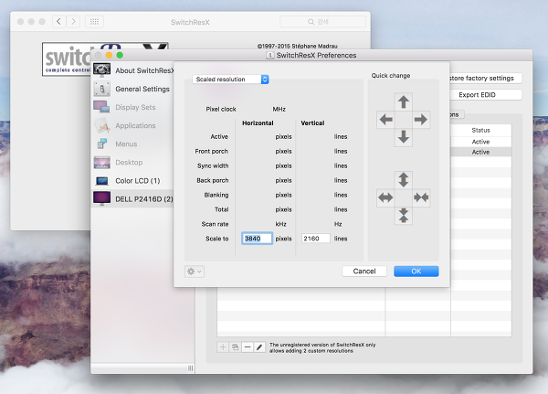
Task: Click the move-left arrow in Quick change
Action: (x=385, y=120)
